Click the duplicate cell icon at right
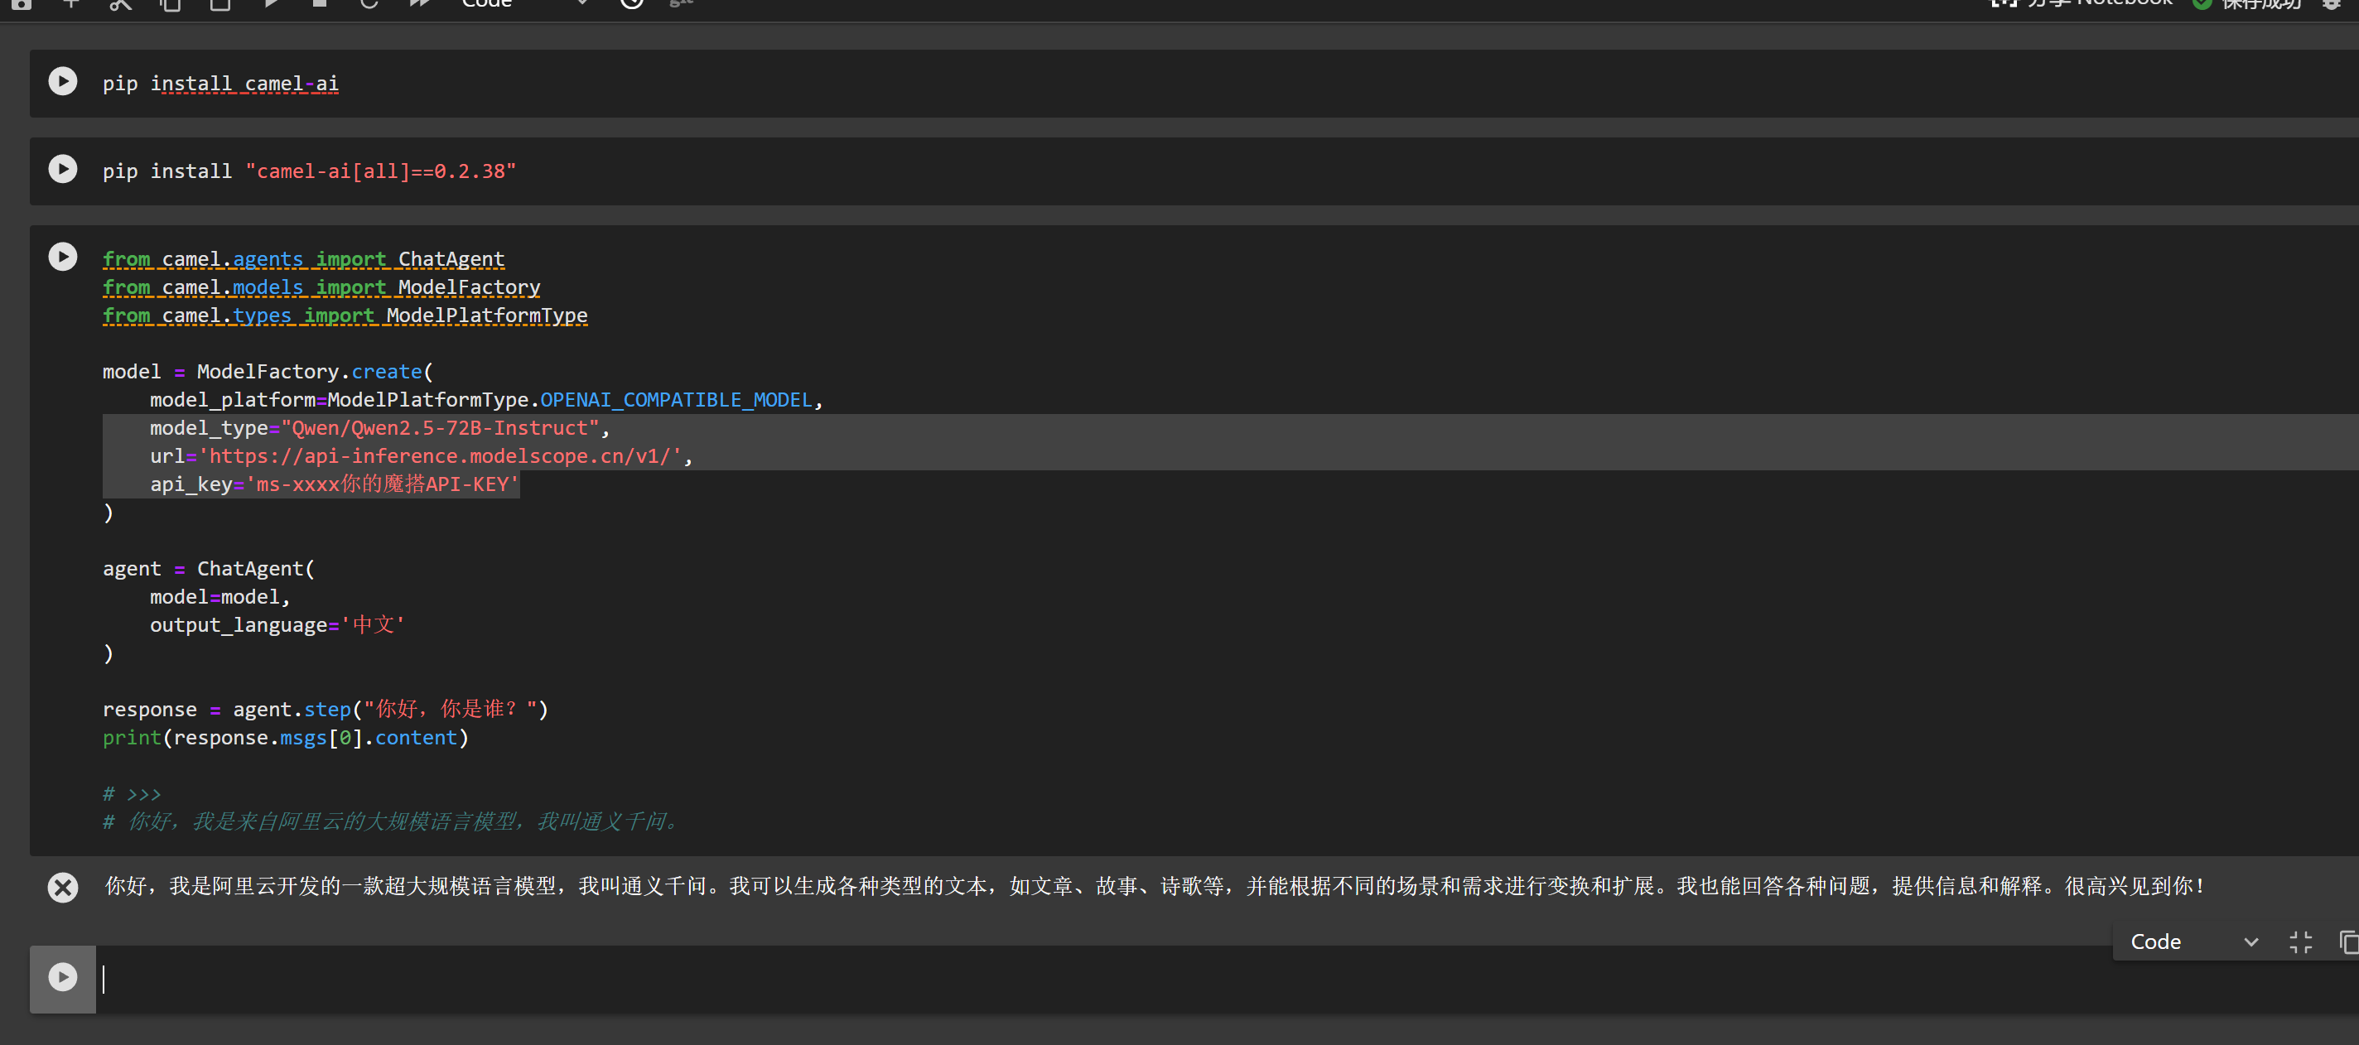The width and height of the screenshot is (2359, 1045). (2348, 941)
